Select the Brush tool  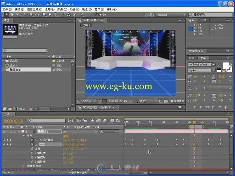63,15
